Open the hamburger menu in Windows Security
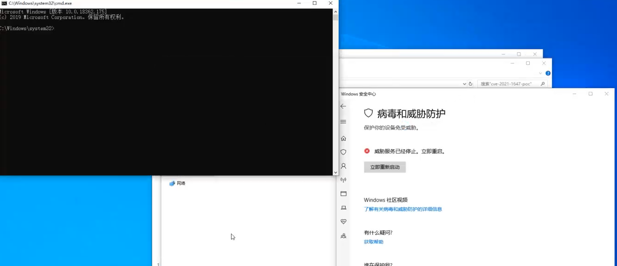The image size is (617, 266). pyautogui.click(x=343, y=122)
